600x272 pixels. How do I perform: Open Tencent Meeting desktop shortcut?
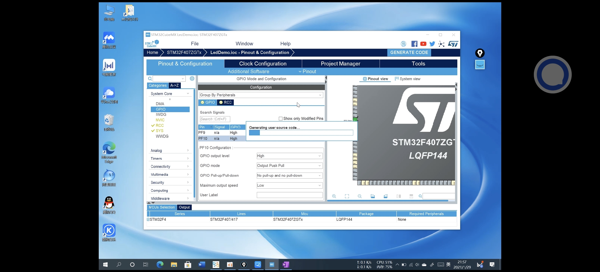(109, 40)
